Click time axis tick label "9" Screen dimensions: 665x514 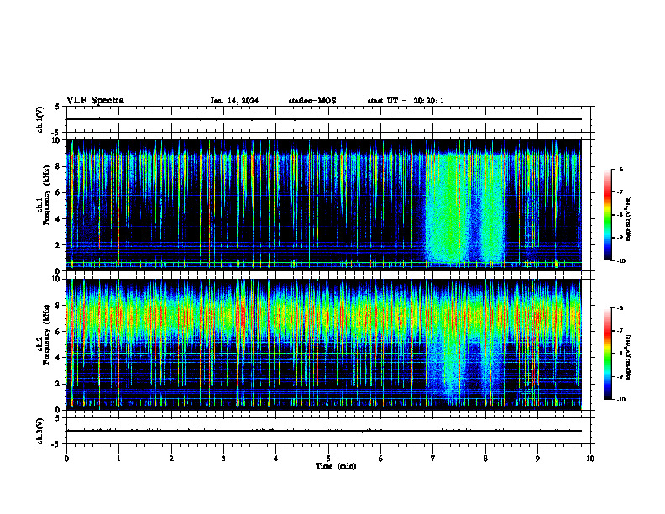tap(537, 459)
